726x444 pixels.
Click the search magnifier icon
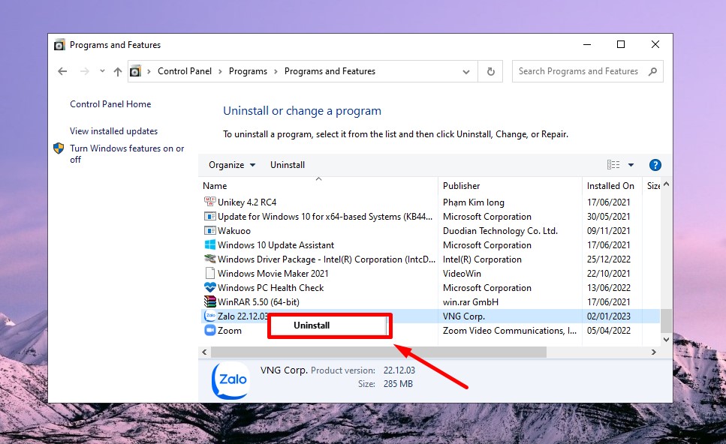[653, 71]
